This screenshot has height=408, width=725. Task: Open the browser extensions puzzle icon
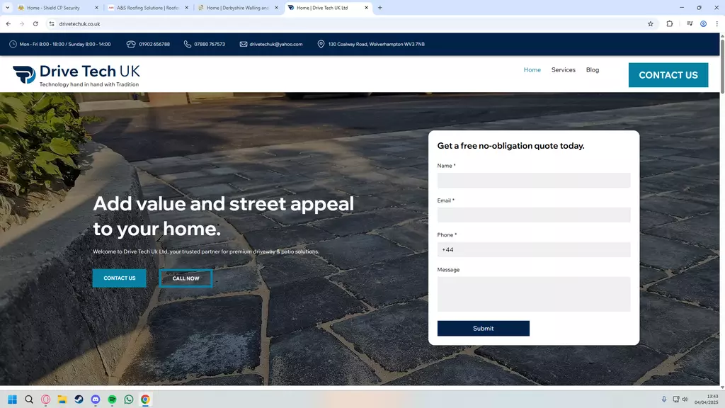(x=670, y=24)
